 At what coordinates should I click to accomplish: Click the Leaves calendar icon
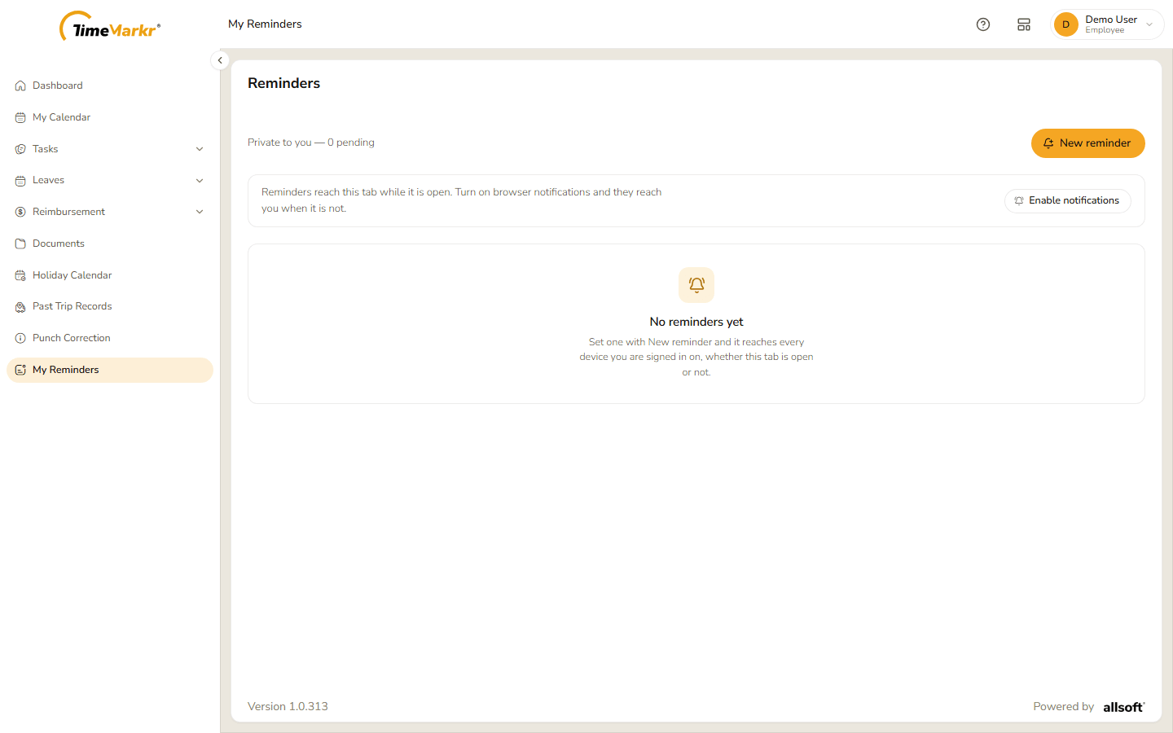click(20, 181)
